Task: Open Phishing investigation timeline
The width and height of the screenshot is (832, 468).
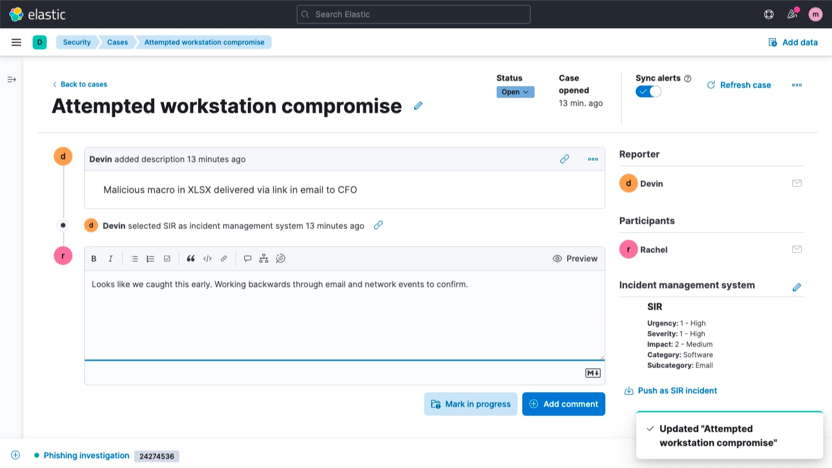Action: pyautogui.click(x=86, y=455)
